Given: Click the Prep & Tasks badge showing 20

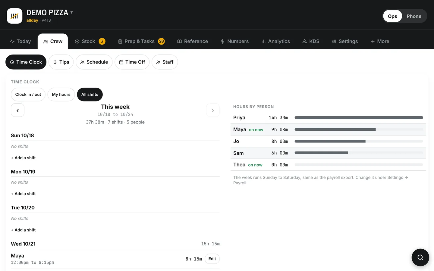Looking at the screenshot, I should point(162,41).
